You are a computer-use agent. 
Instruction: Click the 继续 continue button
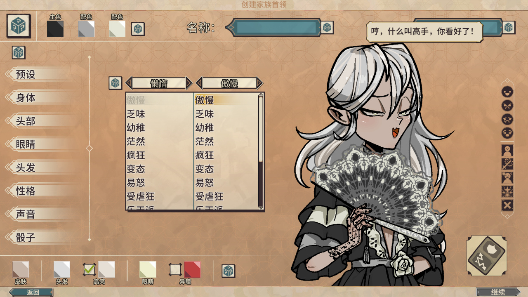click(x=498, y=292)
